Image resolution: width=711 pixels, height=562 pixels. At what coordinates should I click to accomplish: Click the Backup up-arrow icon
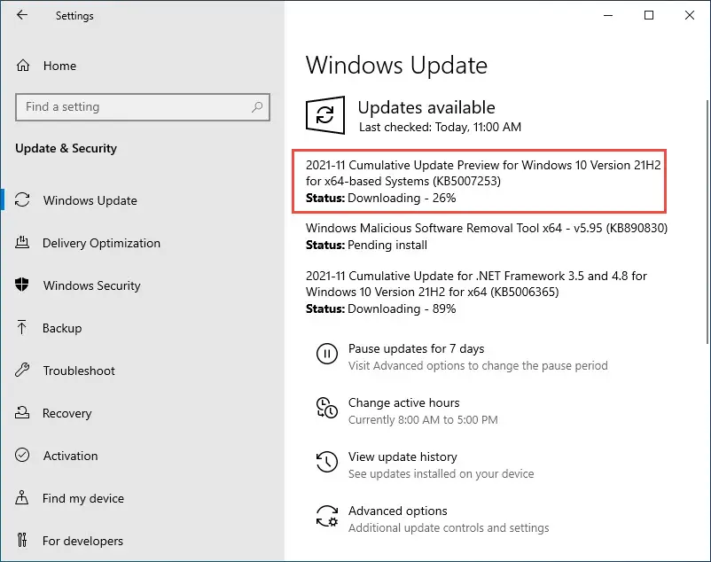(22, 327)
